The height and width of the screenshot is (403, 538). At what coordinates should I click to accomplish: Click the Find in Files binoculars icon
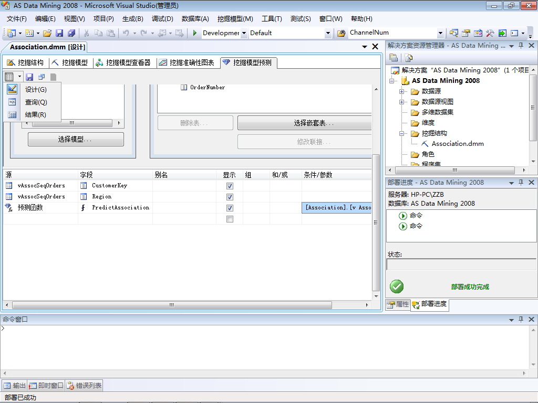click(x=341, y=33)
